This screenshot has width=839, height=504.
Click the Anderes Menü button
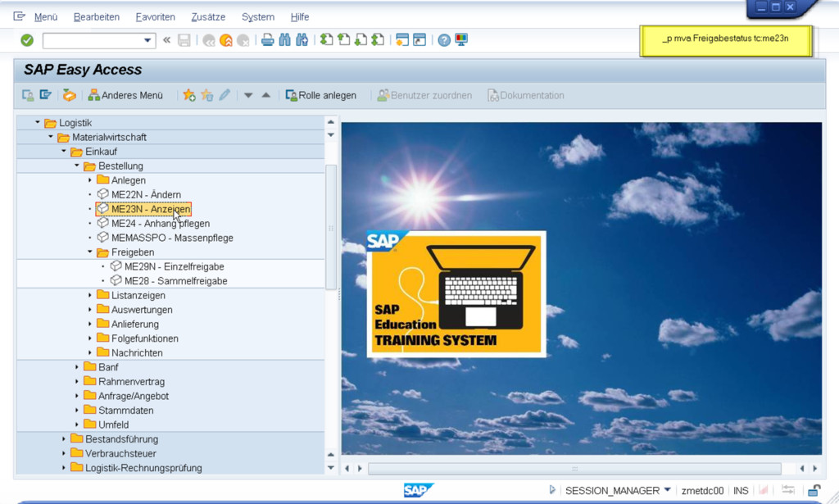pyautogui.click(x=125, y=96)
